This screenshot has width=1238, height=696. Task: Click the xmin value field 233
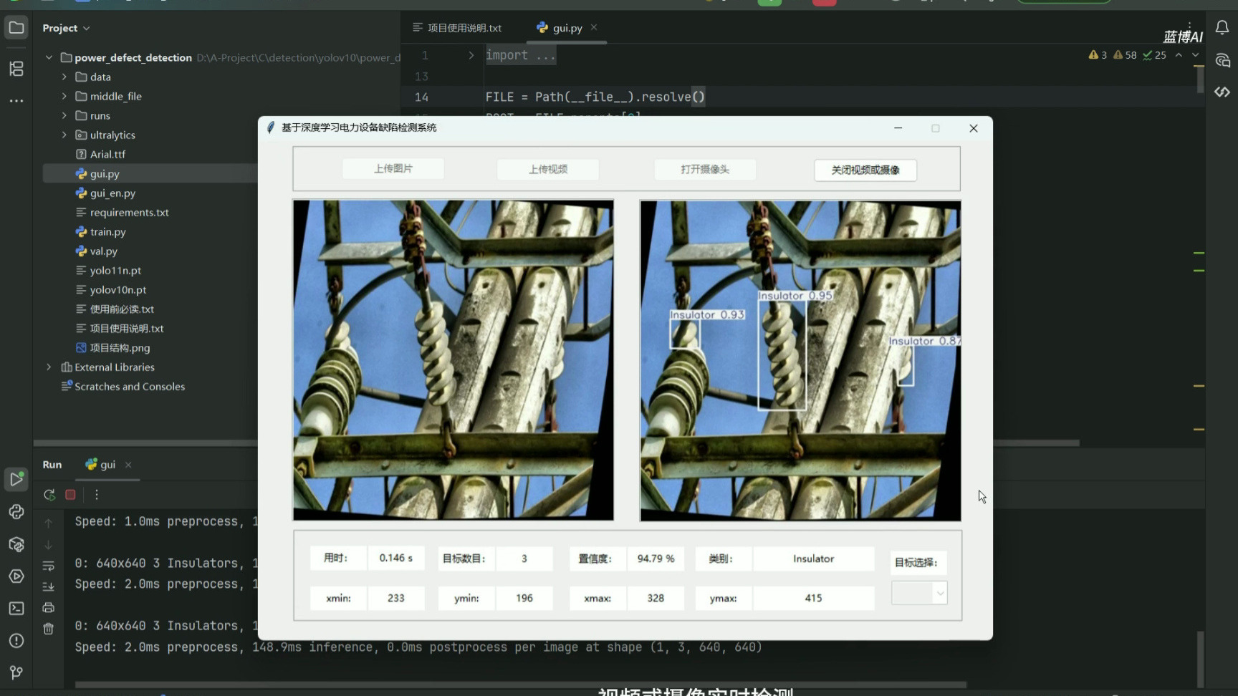coord(396,598)
